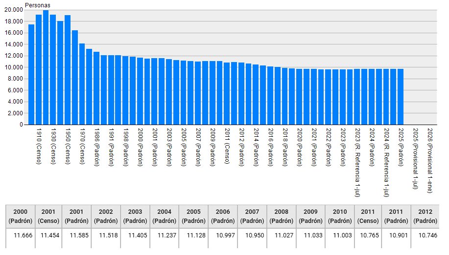Click the '2016 (Padrón)' x-axis label
The image size is (449, 255).
coord(271,148)
